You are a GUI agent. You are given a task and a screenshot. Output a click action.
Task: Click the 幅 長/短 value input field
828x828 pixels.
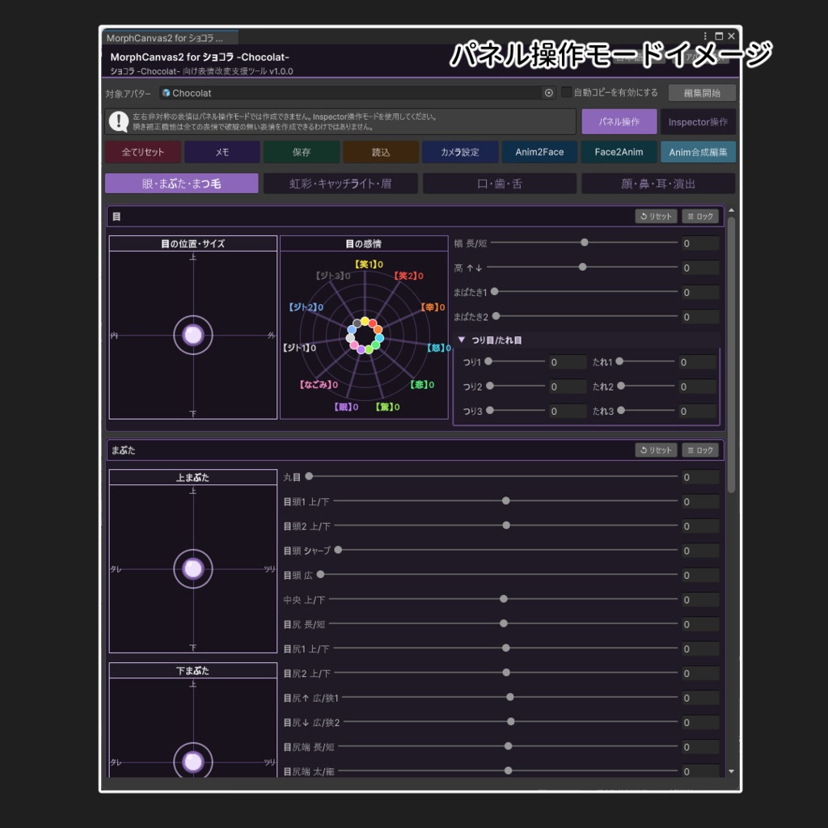(700, 243)
